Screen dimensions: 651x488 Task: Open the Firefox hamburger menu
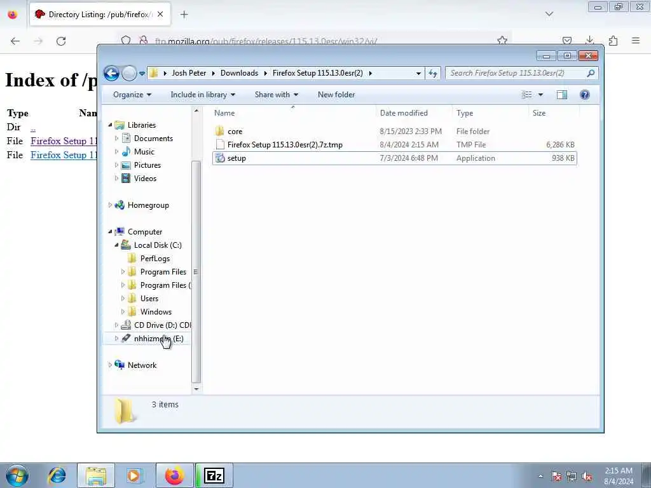[x=636, y=41]
